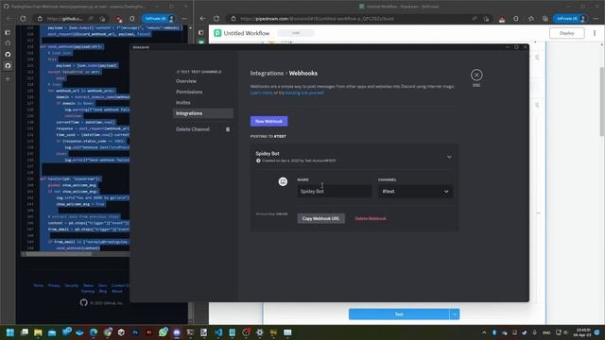Open Microsoft Edge from the taskbar
Screen dimensions: 605x340
click(94, 332)
